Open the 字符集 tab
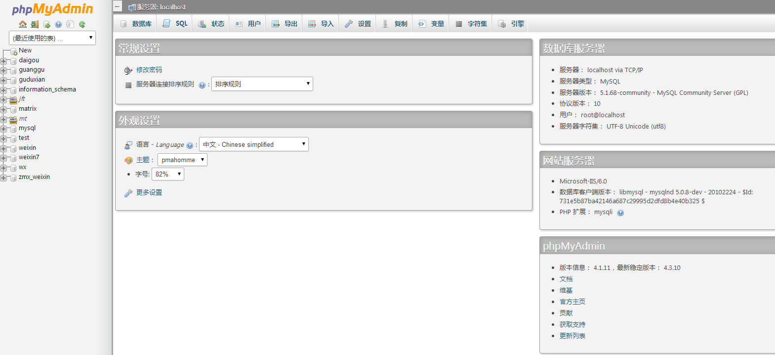775x355 pixels. click(471, 24)
